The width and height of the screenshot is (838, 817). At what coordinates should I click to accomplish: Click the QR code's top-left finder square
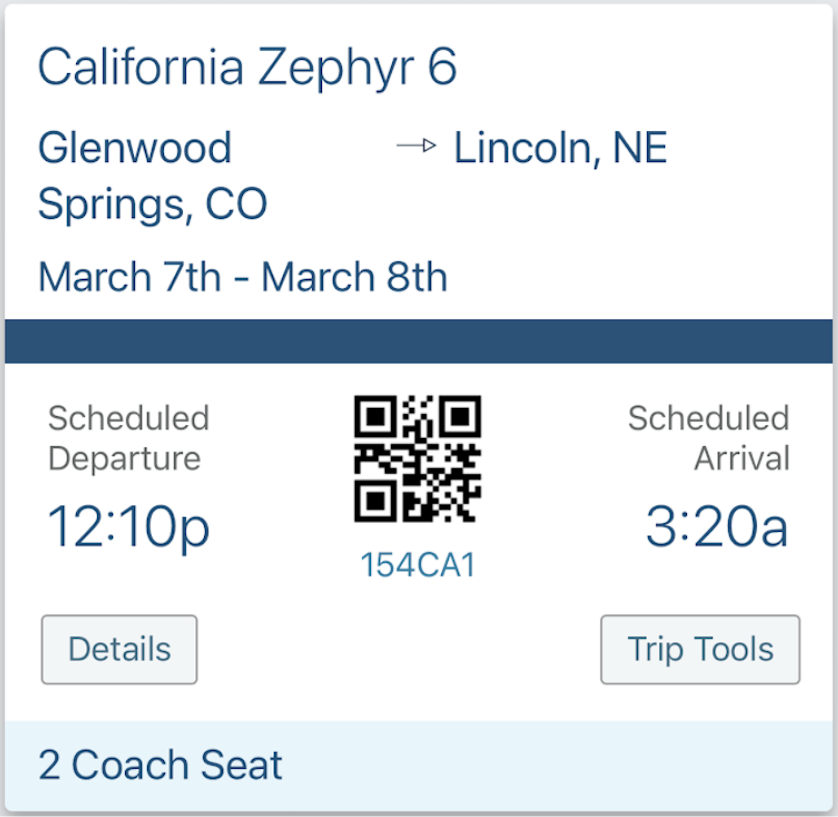pyautogui.click(x=375, y=416)
